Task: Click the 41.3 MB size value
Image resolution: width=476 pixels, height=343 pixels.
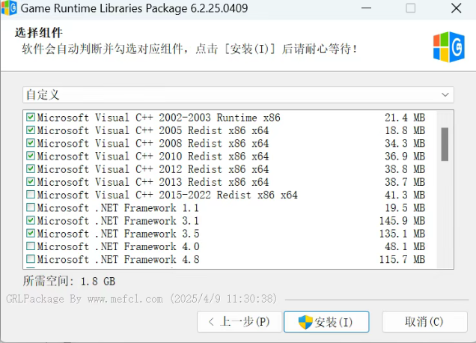Action: (x=405, y=195)
